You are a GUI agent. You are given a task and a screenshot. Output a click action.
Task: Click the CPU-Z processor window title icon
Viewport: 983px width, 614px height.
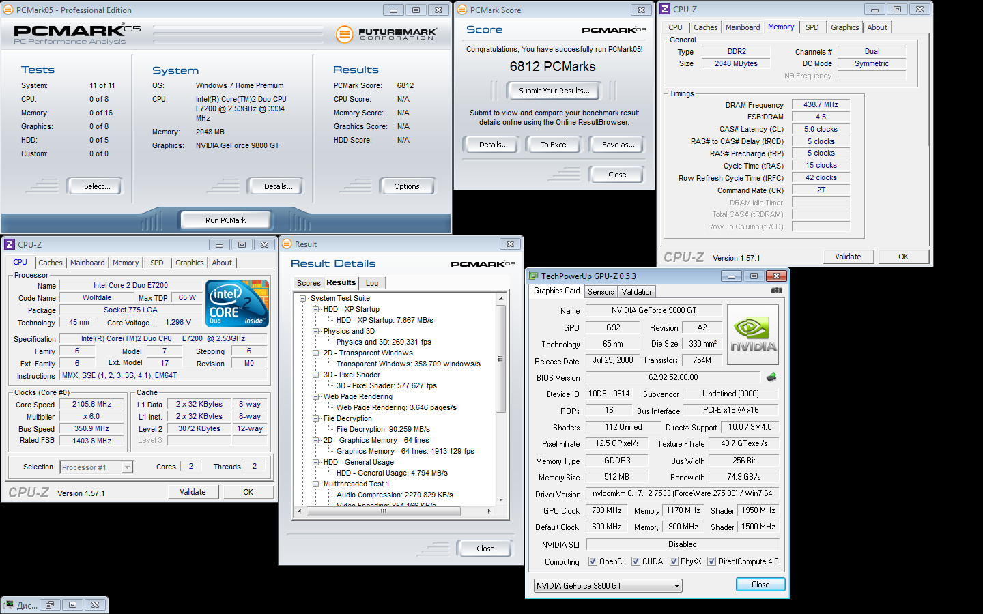(x=10, y=244)
